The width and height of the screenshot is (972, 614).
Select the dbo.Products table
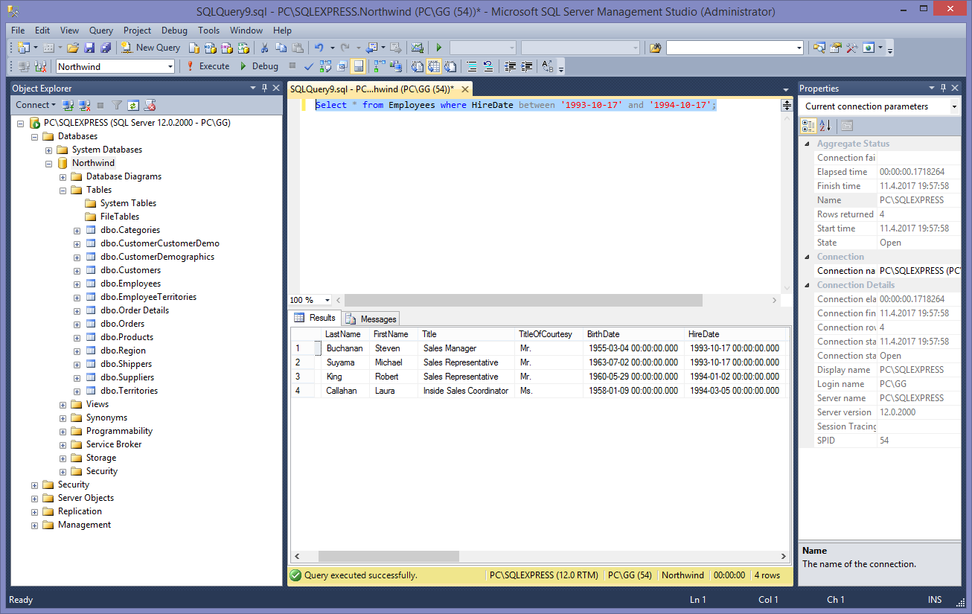(x=127, y=337)
